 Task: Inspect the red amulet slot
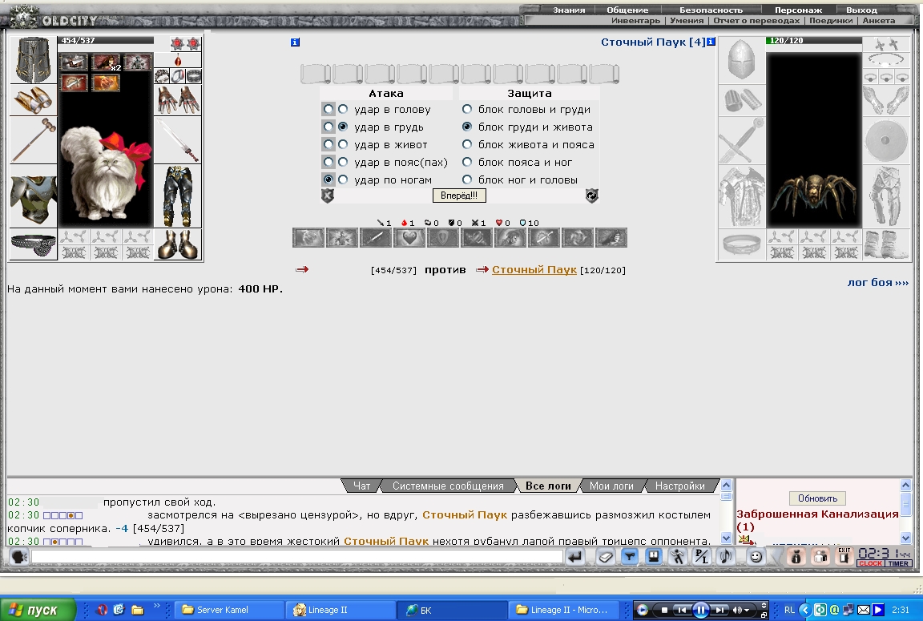tap(178, 60)
